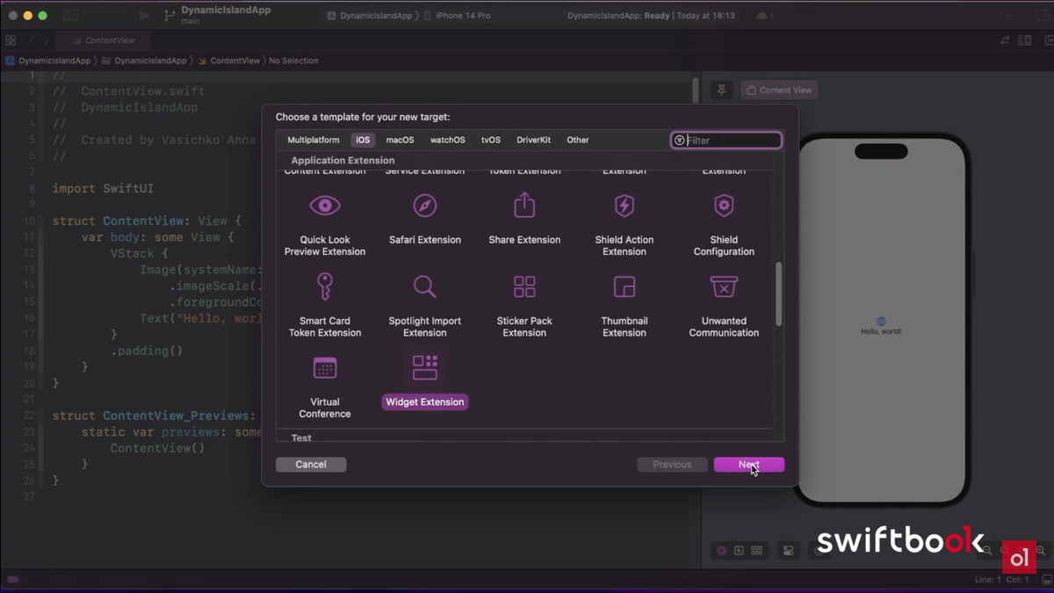
Task: Switch to the tvOS platform tab
Action: pos(491,140)
